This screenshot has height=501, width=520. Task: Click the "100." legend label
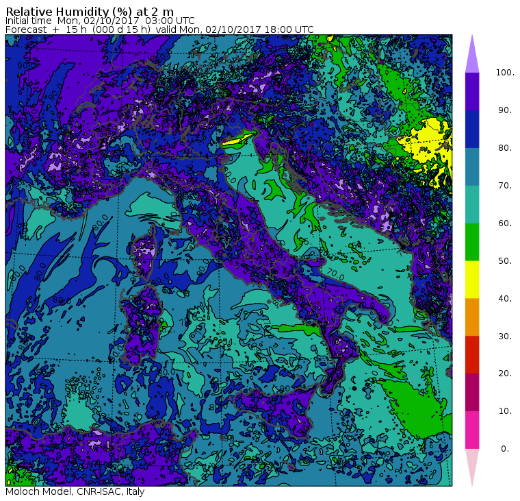(x=505, y=73)
